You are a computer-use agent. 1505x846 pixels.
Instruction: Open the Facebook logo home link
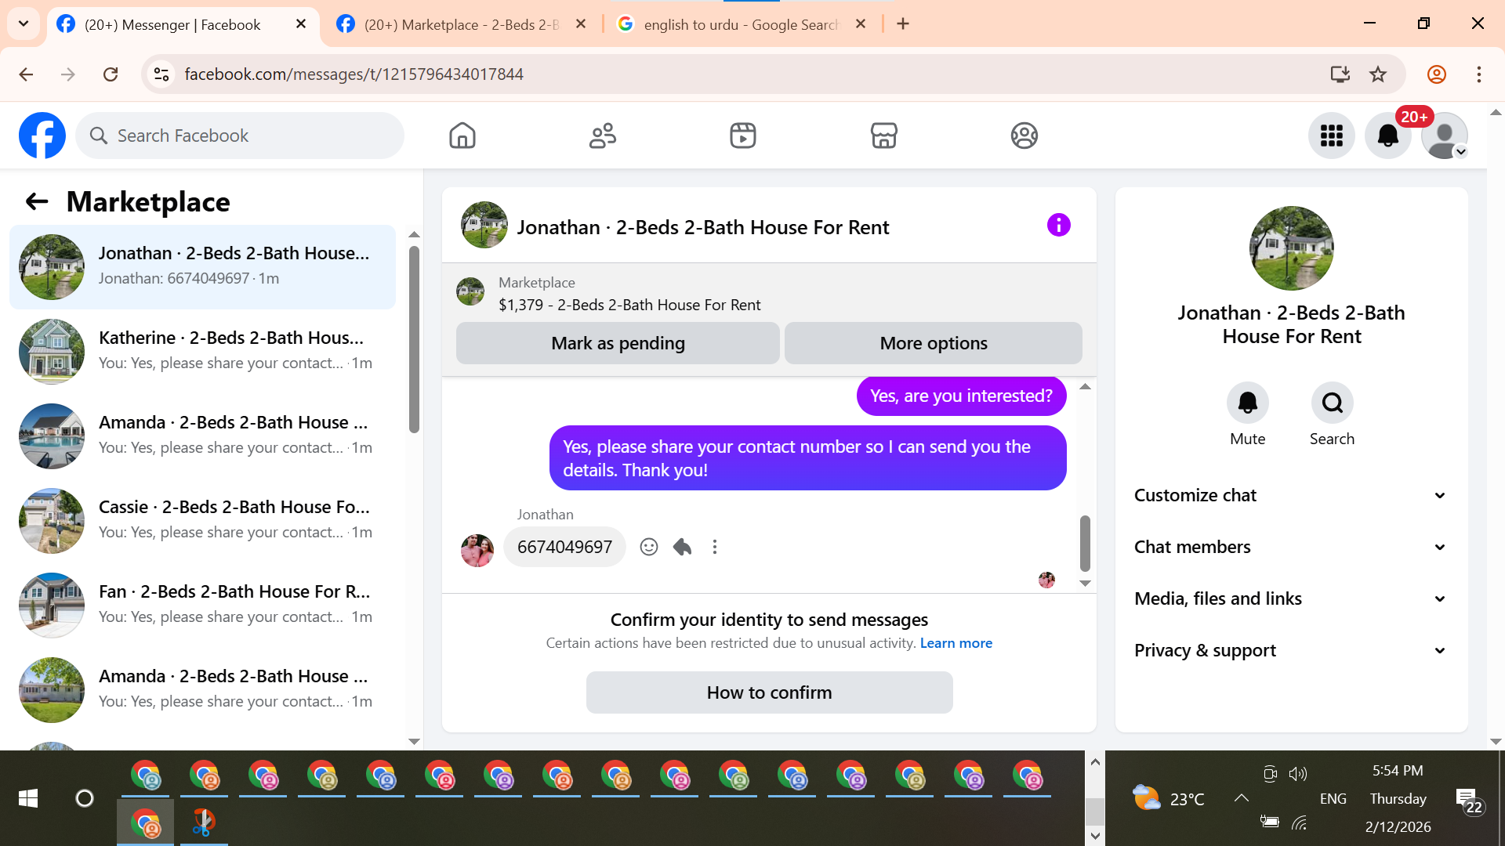(42, 136)
